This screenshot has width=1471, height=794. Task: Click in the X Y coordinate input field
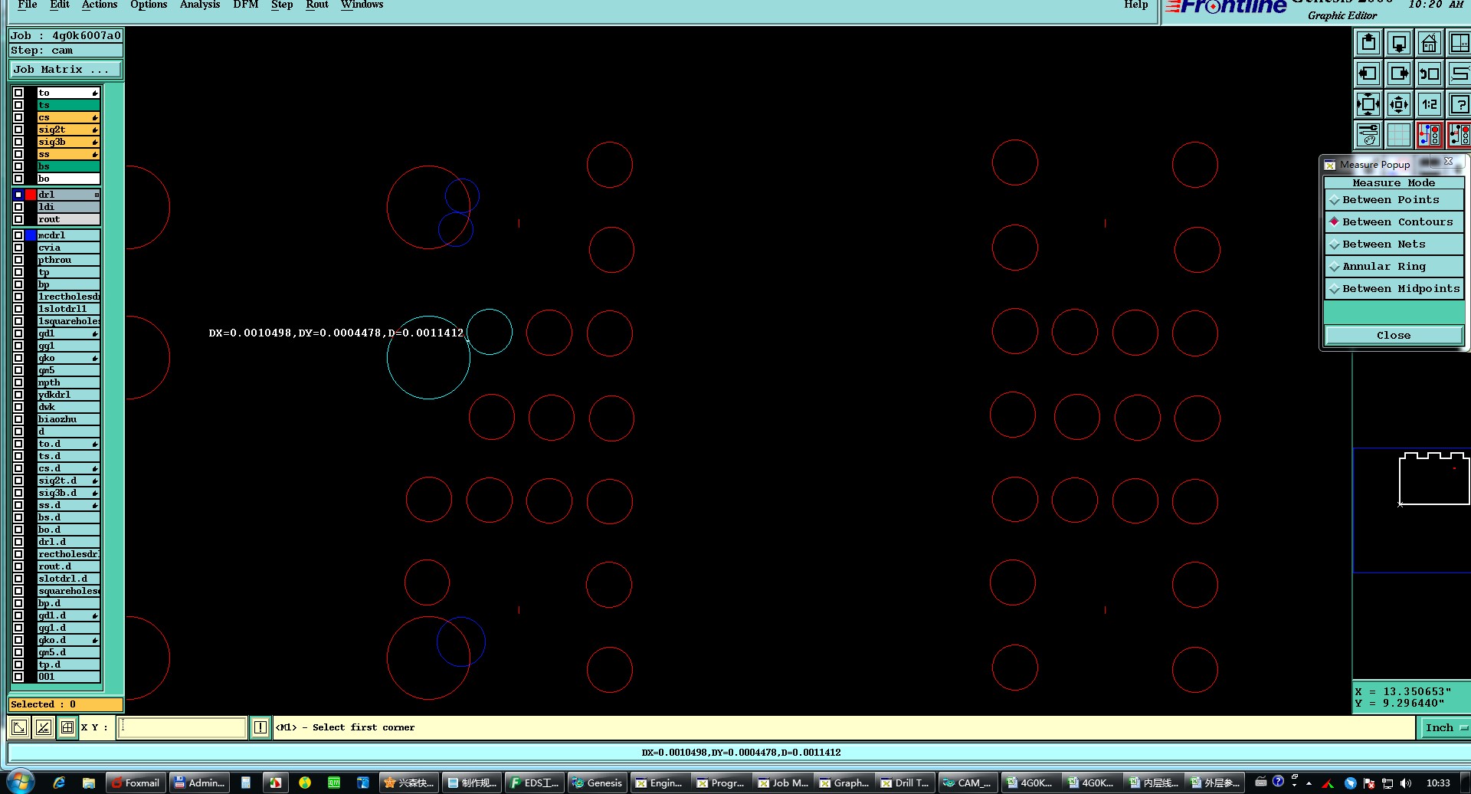pos(182,727)
